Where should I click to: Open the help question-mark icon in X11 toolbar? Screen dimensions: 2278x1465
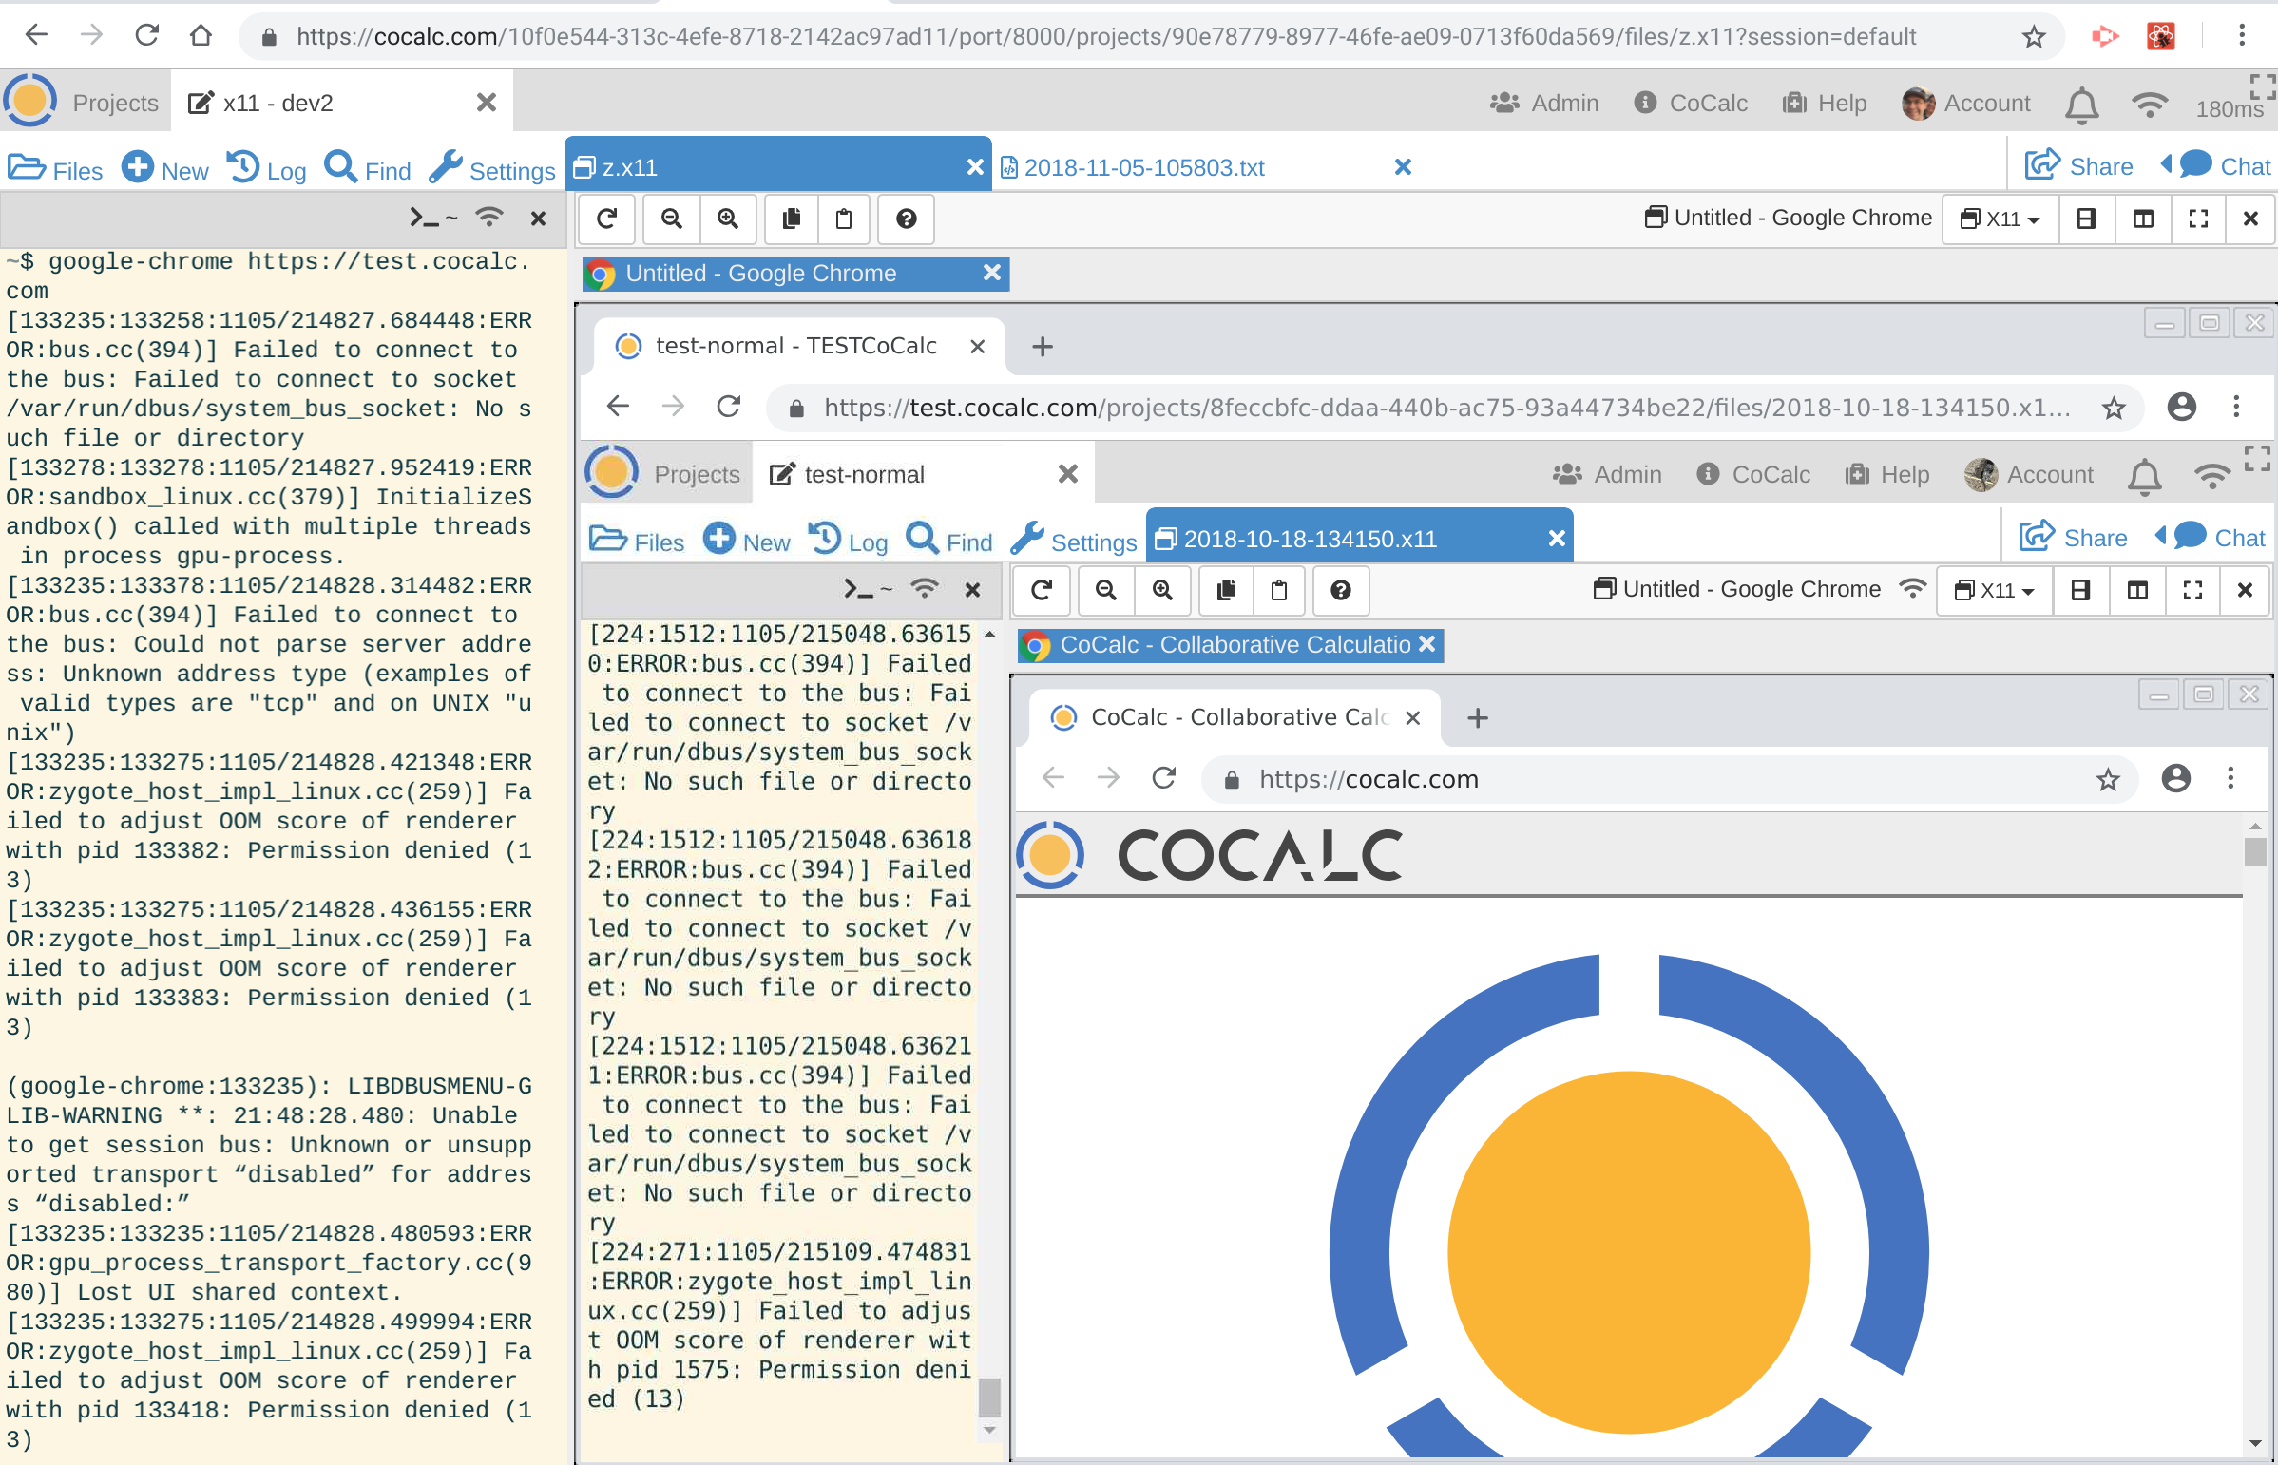906,219
